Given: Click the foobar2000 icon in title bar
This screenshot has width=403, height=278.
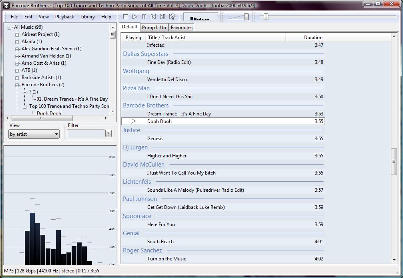Looking at the screenshot, I should (6, 5).
